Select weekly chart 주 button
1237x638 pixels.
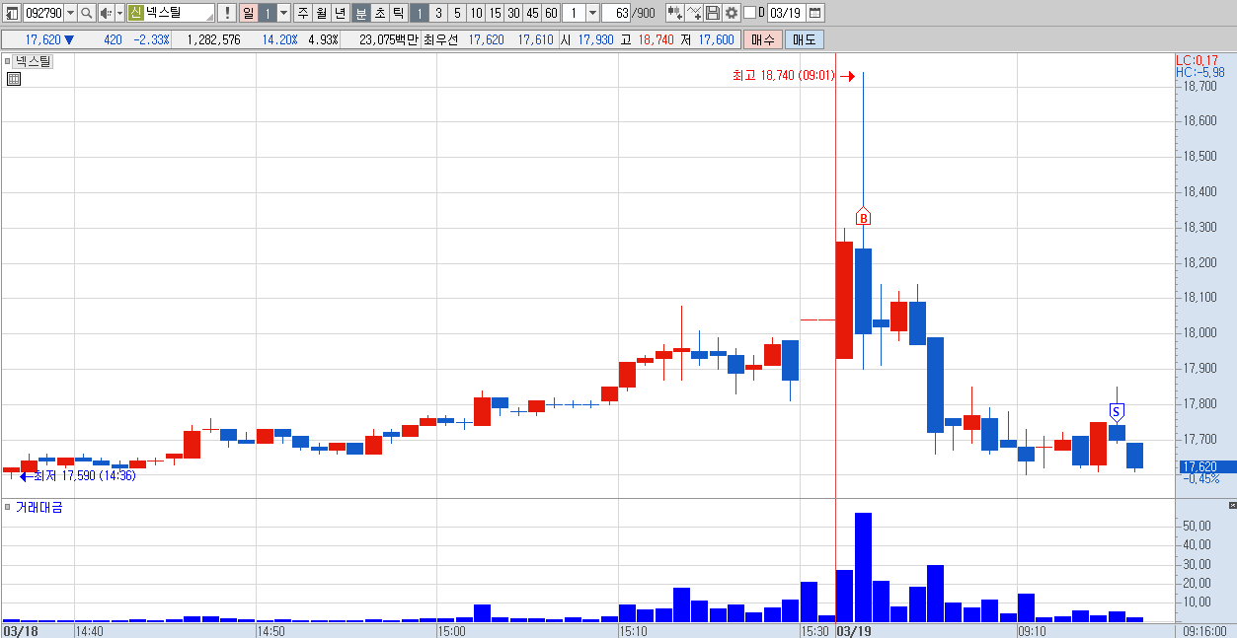pos(303,13)
